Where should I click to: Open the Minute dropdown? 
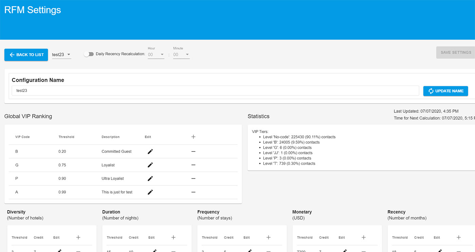click(x=181, y=55)
